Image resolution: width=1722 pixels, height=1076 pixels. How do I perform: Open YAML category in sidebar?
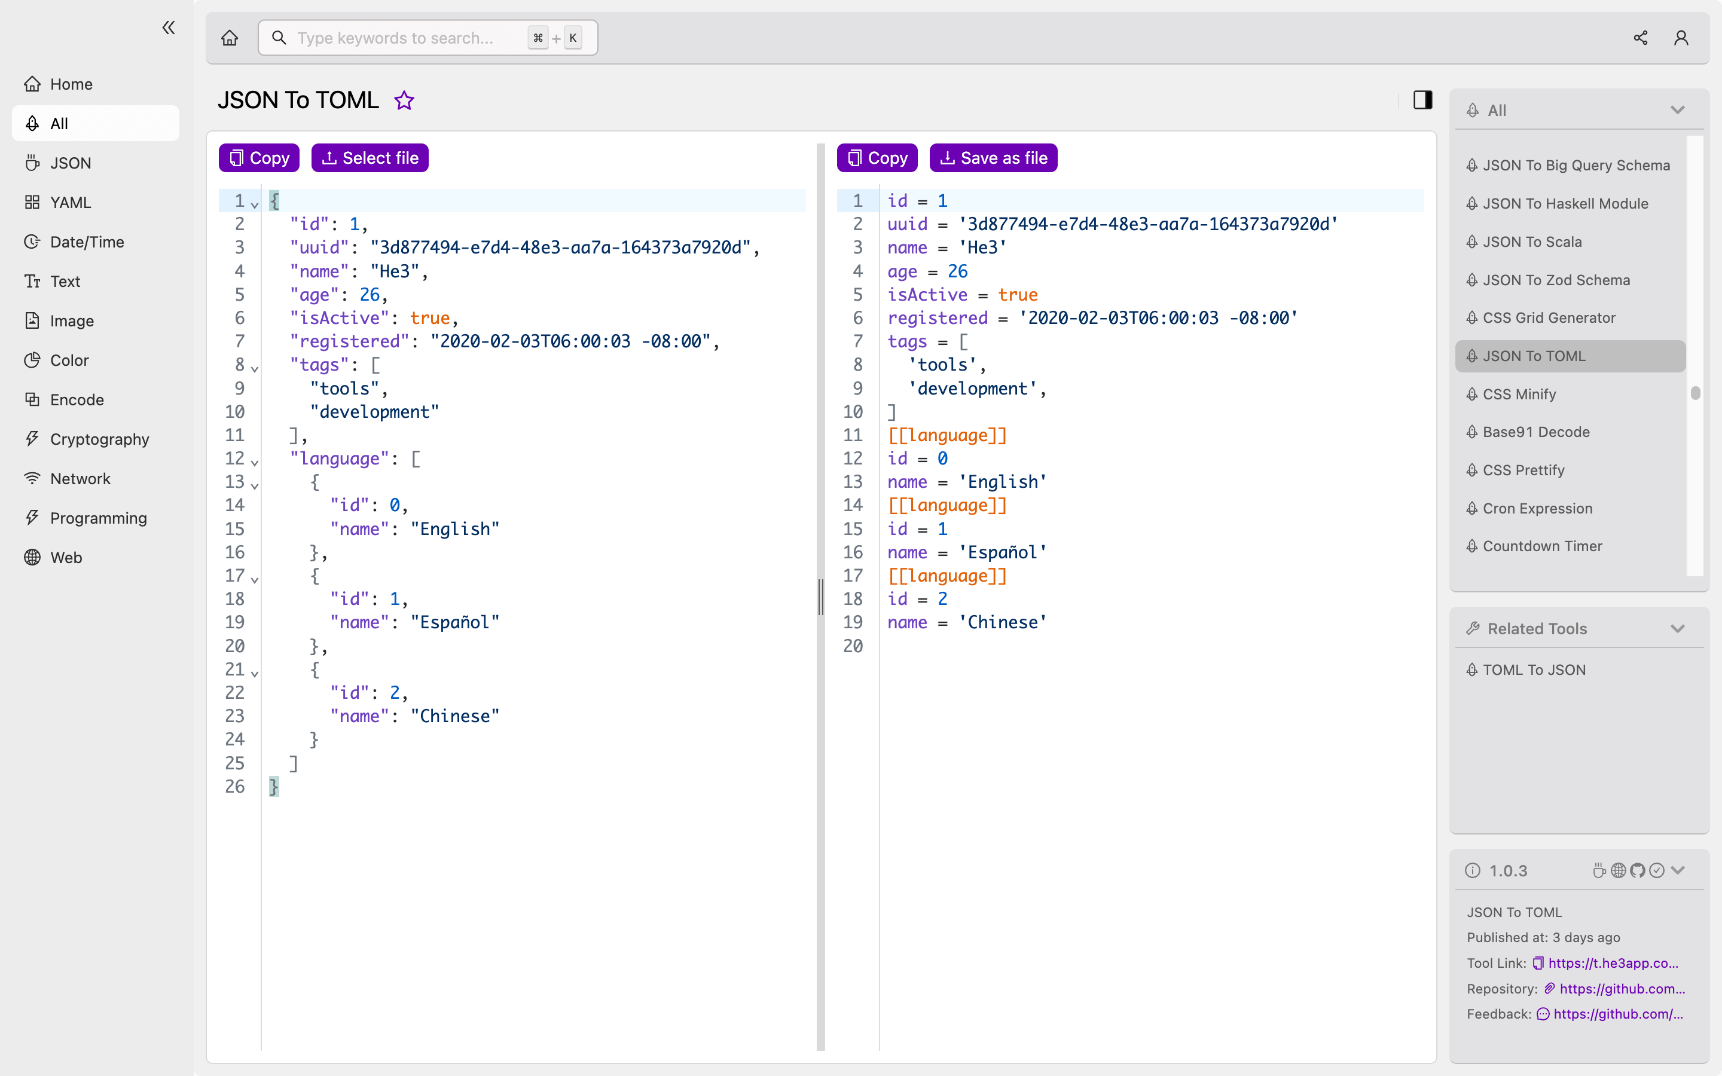click(x=95, y=202)
